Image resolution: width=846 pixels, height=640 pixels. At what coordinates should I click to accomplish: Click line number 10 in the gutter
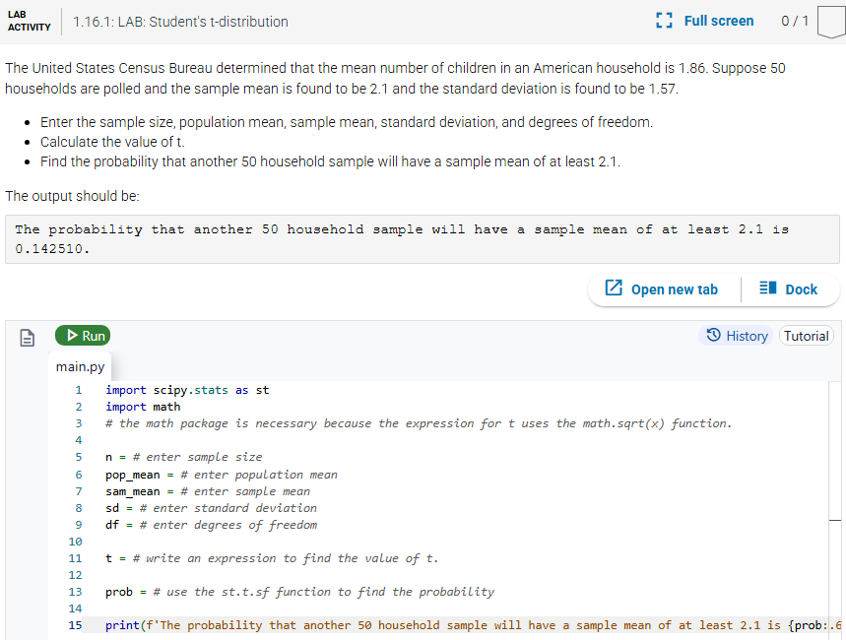(x=76, y=542)
